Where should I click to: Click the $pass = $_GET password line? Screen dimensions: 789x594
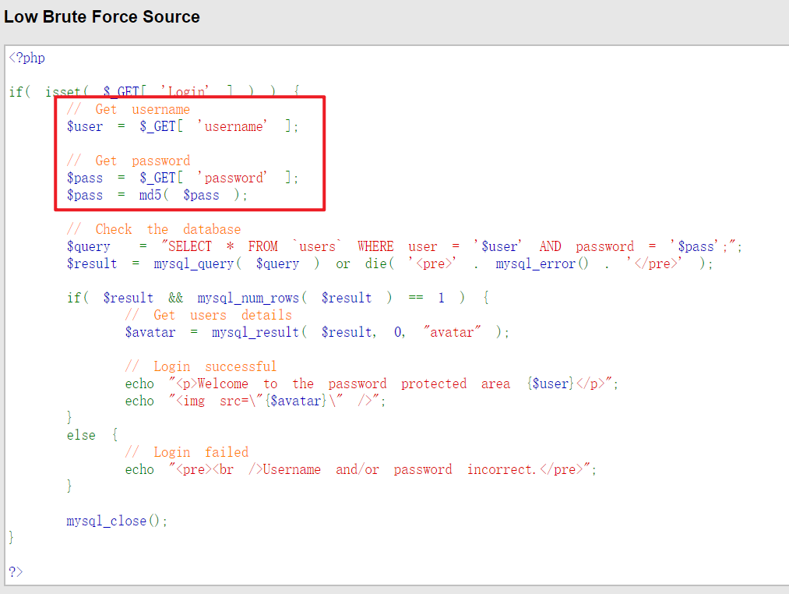(x=183, y=178)
